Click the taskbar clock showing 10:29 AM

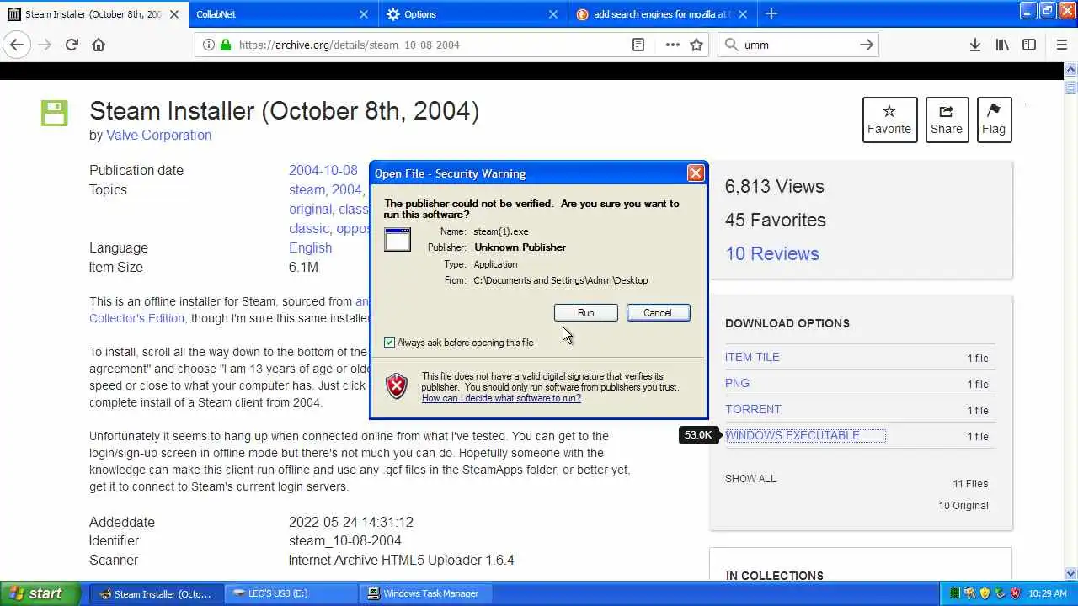(1049, 593)
